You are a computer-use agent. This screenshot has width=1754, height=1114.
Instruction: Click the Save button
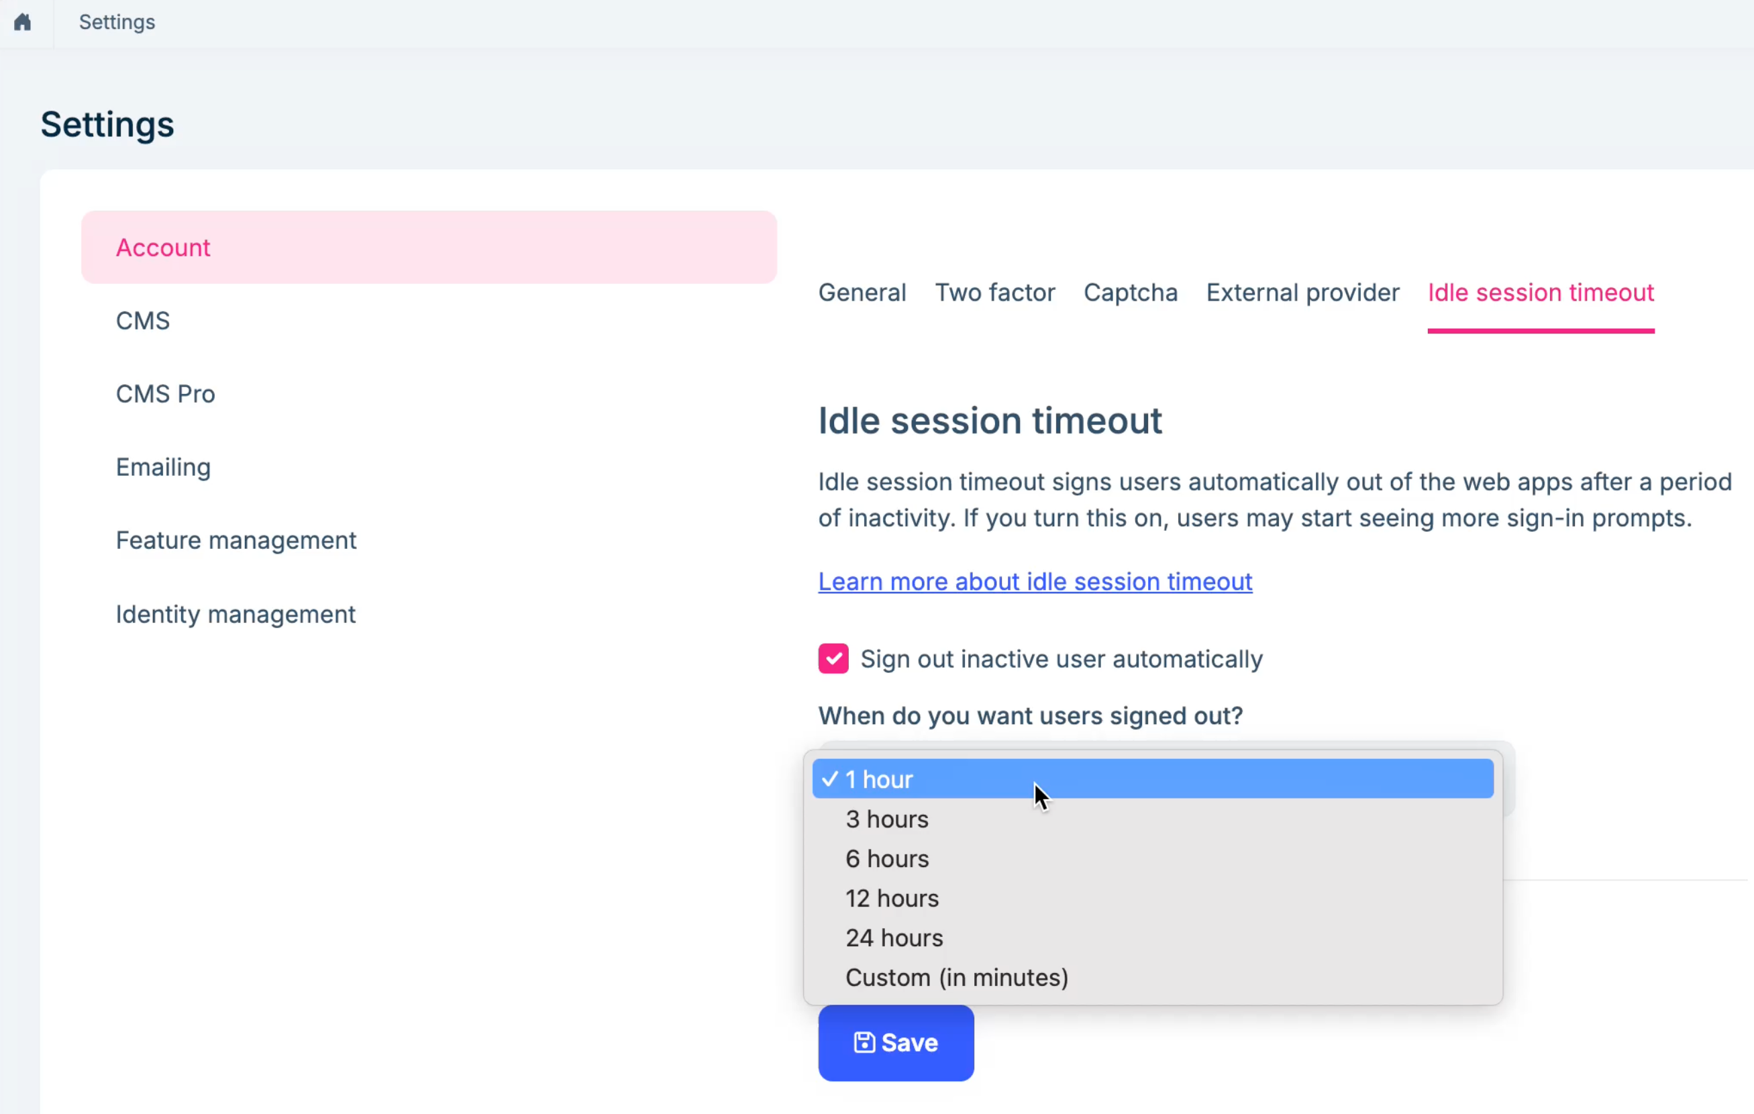pos(895,1043)
